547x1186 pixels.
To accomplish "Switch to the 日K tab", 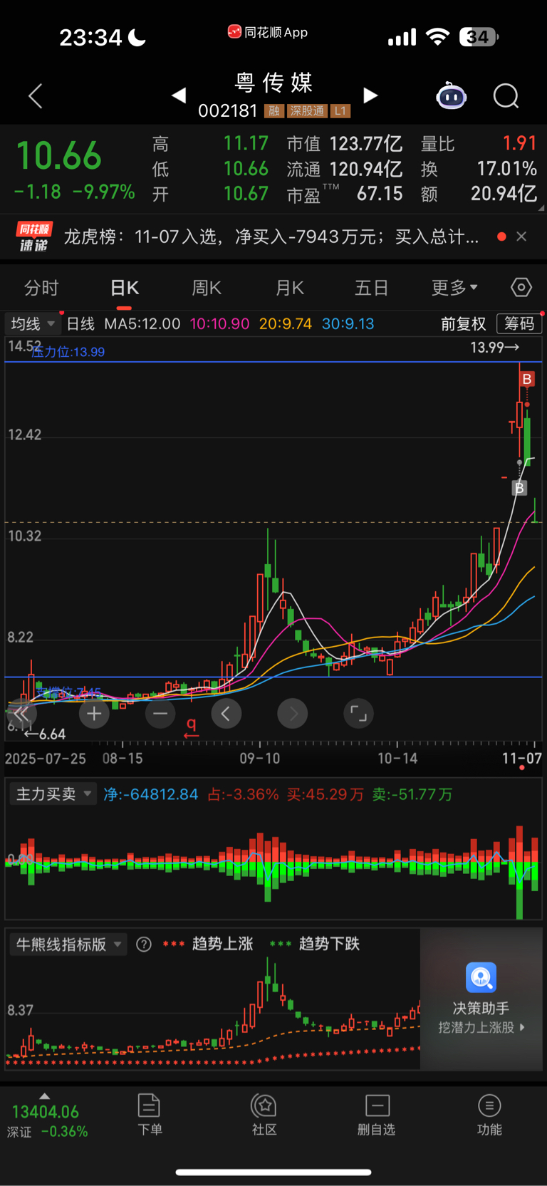I will (125, 288).
